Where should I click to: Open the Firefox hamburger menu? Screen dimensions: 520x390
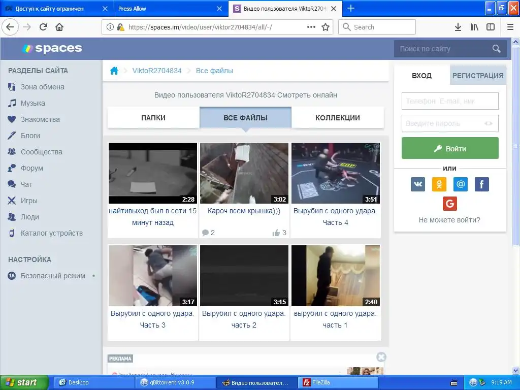tap(510, 27)
